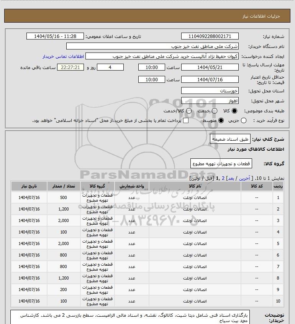
Task: Click the کد کالا column header
Action: pyautogui.click(x=257, y=186)
